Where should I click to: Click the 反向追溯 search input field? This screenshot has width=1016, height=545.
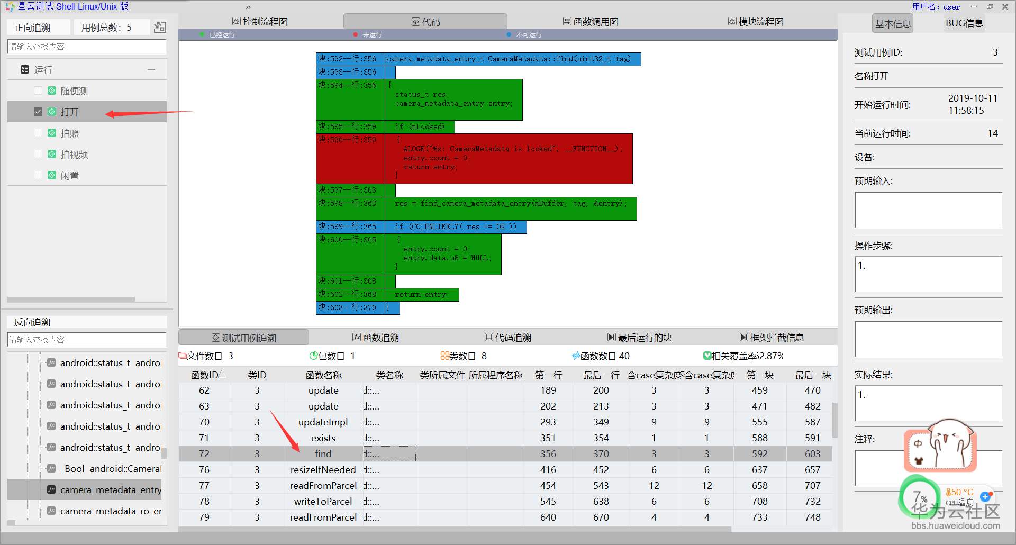click(87, 340)
